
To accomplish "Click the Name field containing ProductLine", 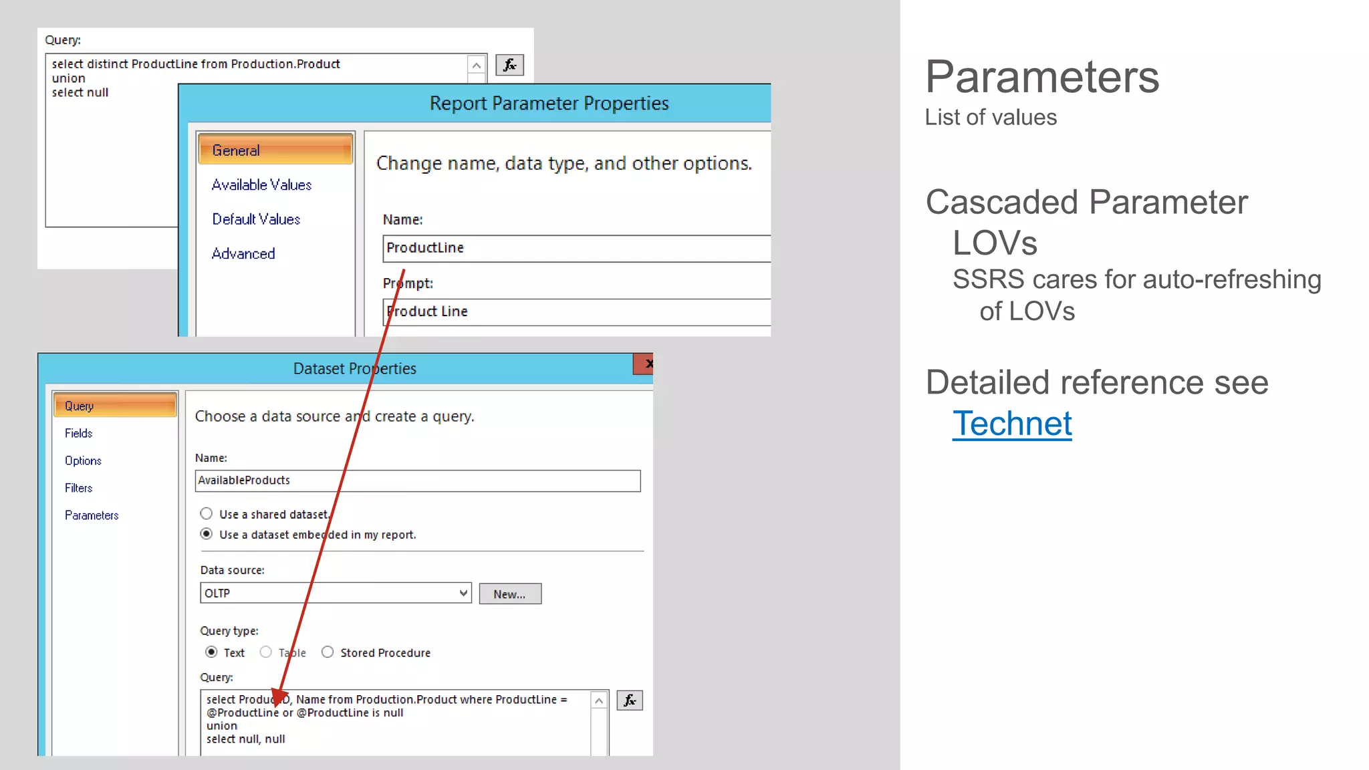I will click(577, 248).
